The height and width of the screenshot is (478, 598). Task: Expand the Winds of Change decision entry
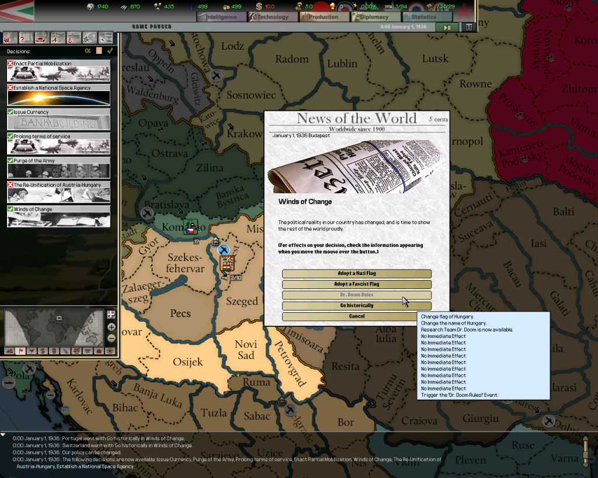[58, 209]
